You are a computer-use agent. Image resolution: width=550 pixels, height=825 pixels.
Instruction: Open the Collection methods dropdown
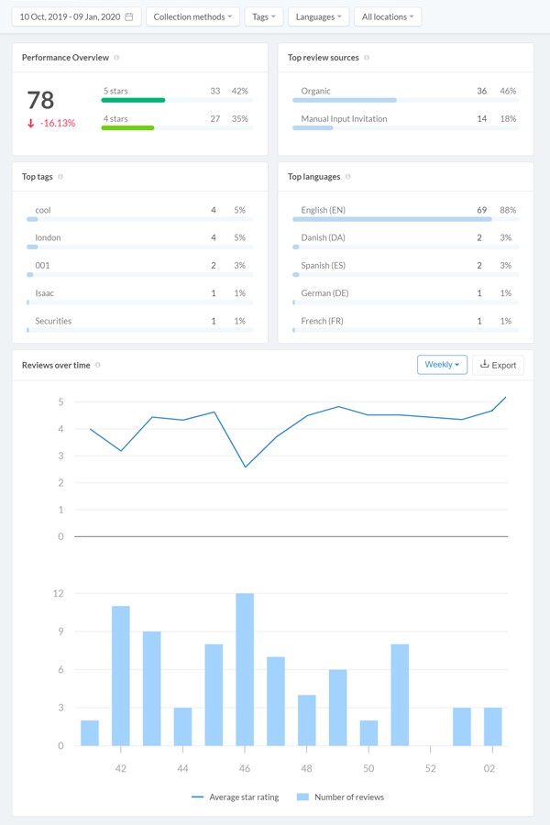[192, 16]
